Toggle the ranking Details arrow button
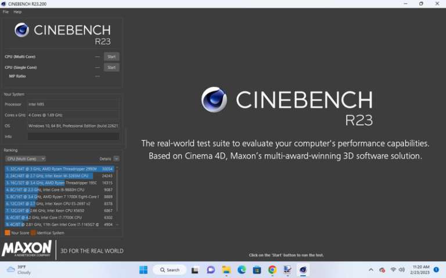 [116, 159]
